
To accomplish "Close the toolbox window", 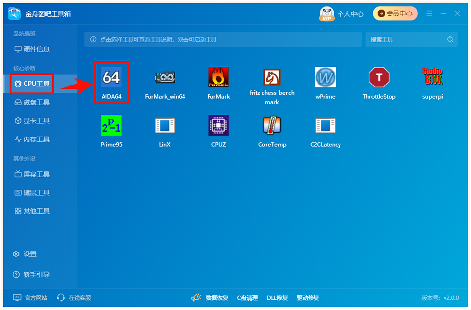I will (x=457, y=14).
